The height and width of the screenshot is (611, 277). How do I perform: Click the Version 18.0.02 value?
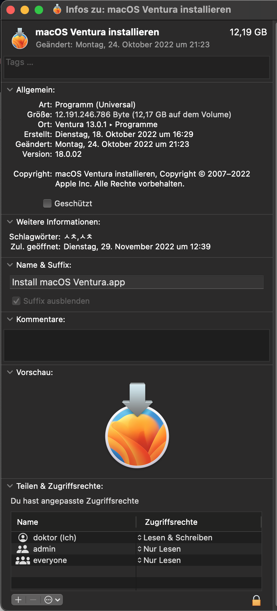point(69,154)
